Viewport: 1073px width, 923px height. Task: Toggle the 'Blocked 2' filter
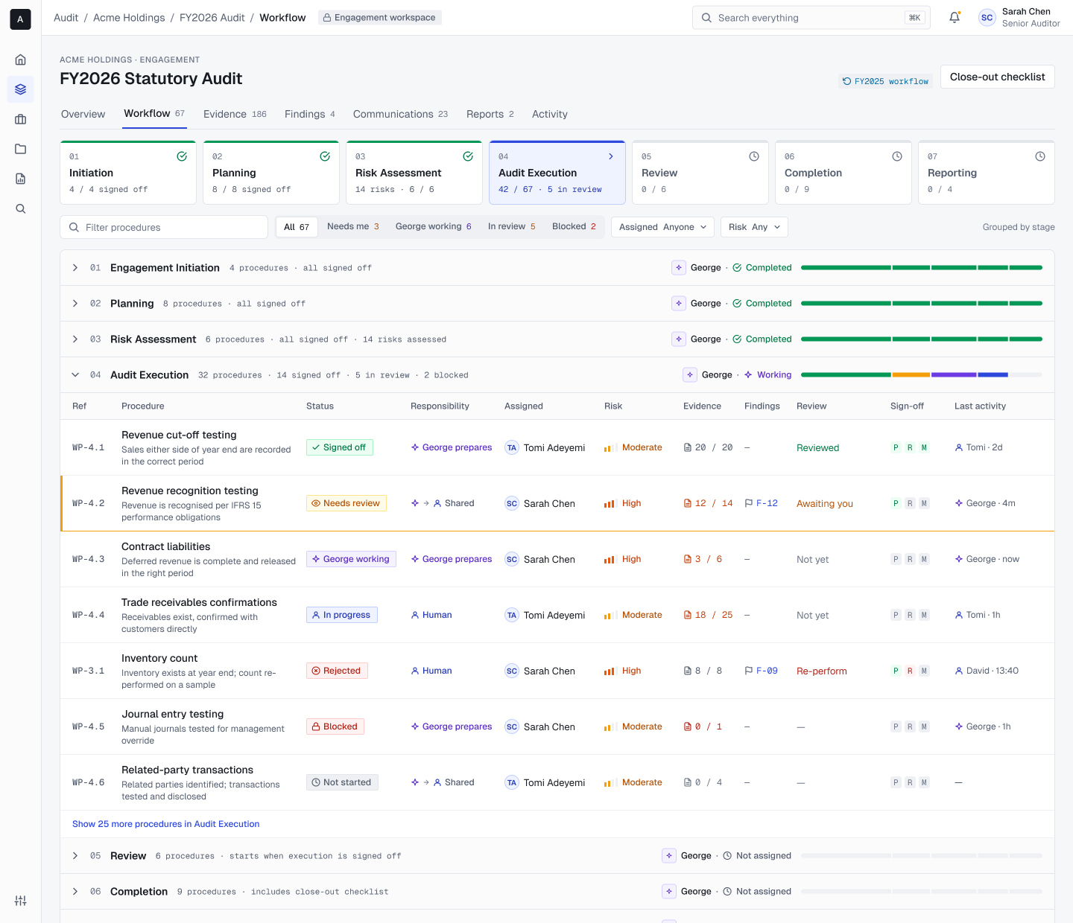tap(574, 227)
